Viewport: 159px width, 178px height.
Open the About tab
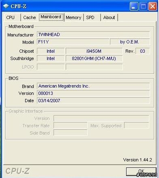point(109,17)
